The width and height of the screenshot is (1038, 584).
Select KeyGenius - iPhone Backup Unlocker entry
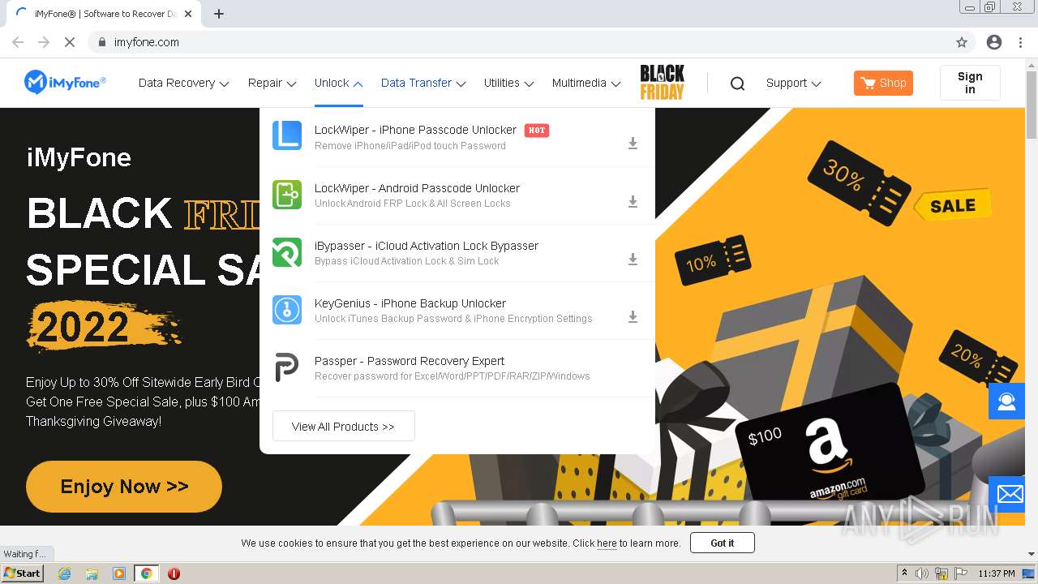pyautogui.click(x=410, y=303)
